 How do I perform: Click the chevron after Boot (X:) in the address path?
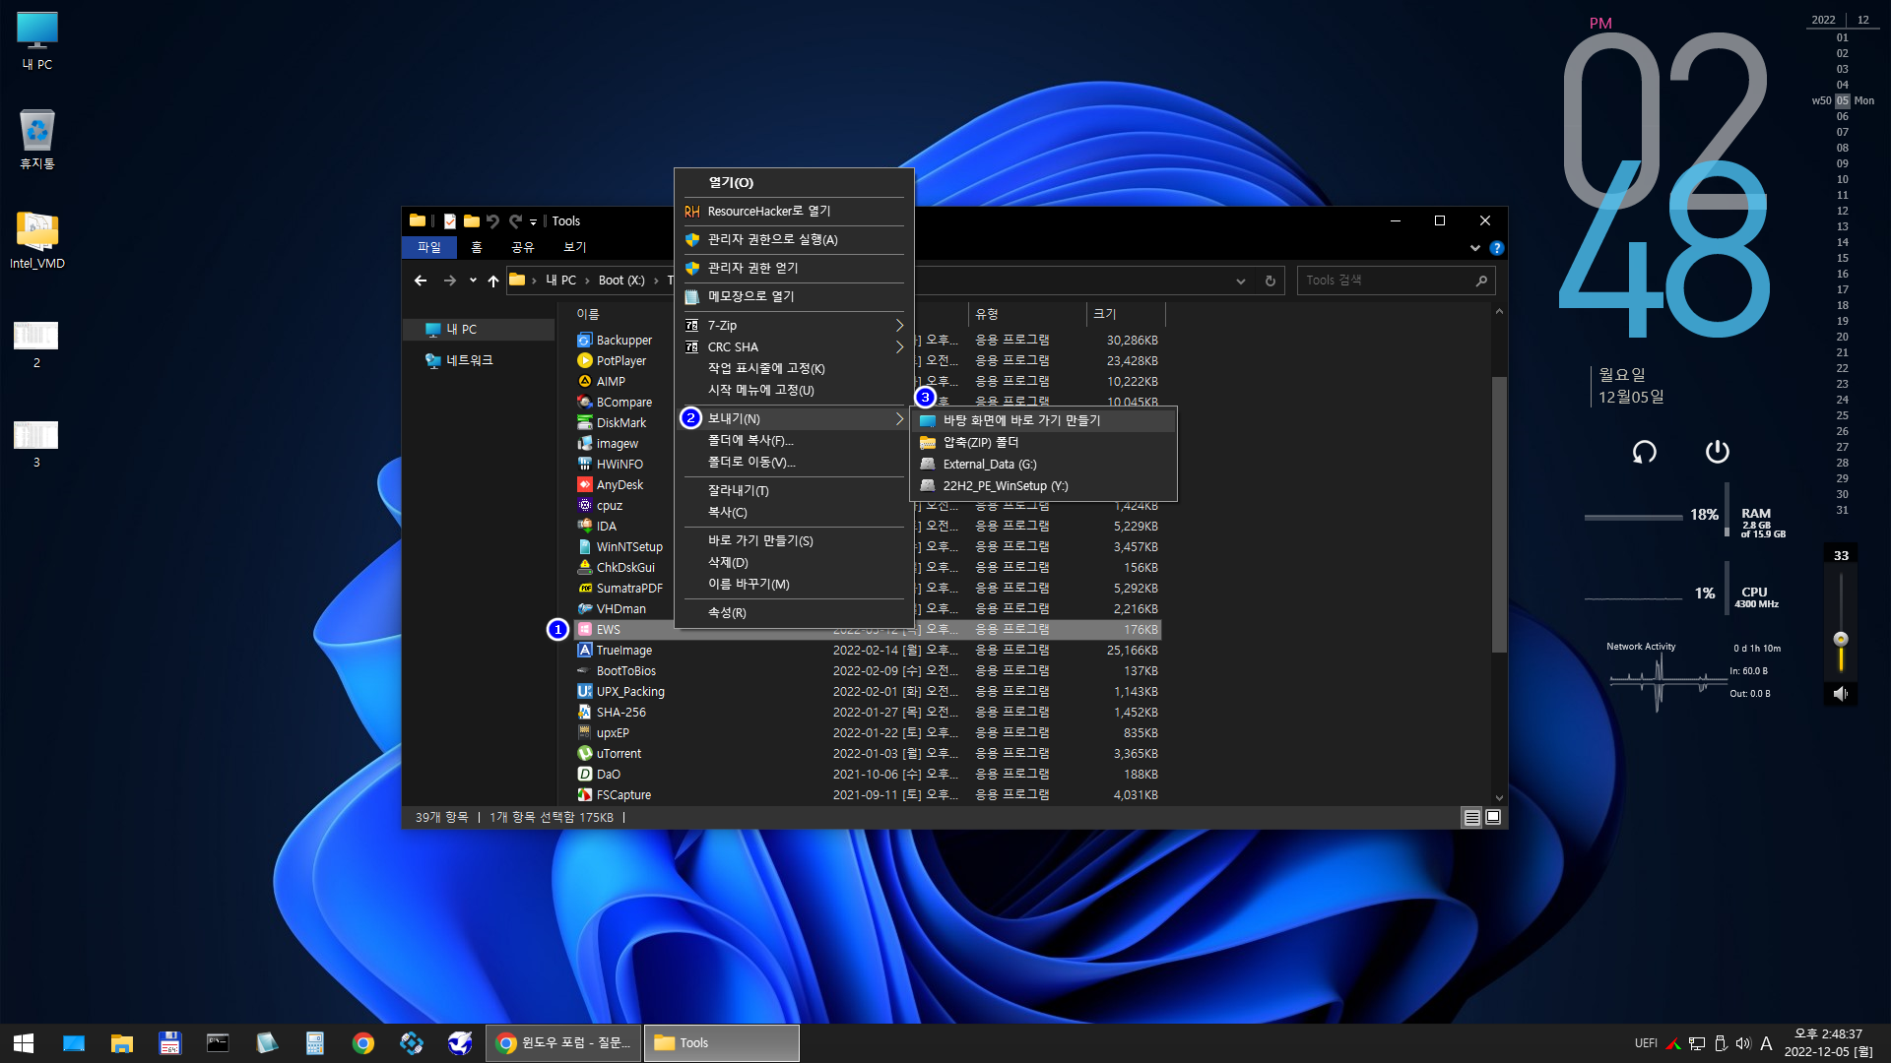(x=656, y=281)
